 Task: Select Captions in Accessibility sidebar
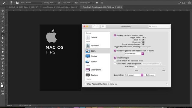[x=97, y=75]
